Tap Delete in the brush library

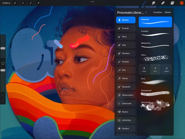coord(168,12)
